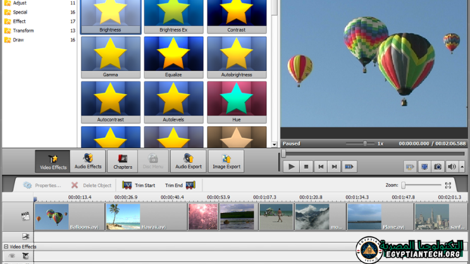Click the Trim Start button
The image size is (470, 264).
tap(139, 185)
